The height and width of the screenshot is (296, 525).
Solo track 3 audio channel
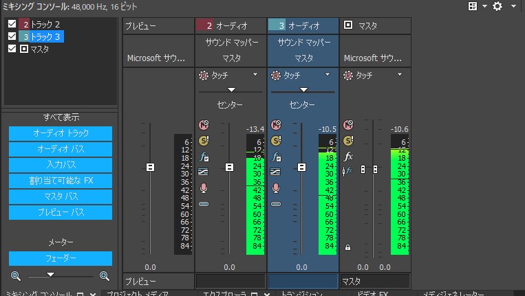(x=276, y=141)
